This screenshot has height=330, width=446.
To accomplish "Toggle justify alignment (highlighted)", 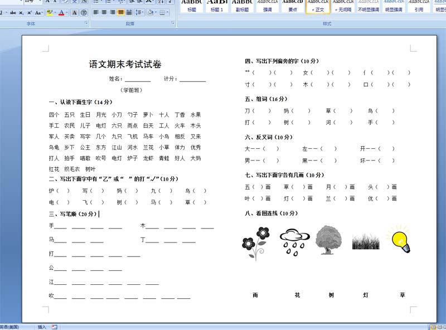I will tap(120, 12).
